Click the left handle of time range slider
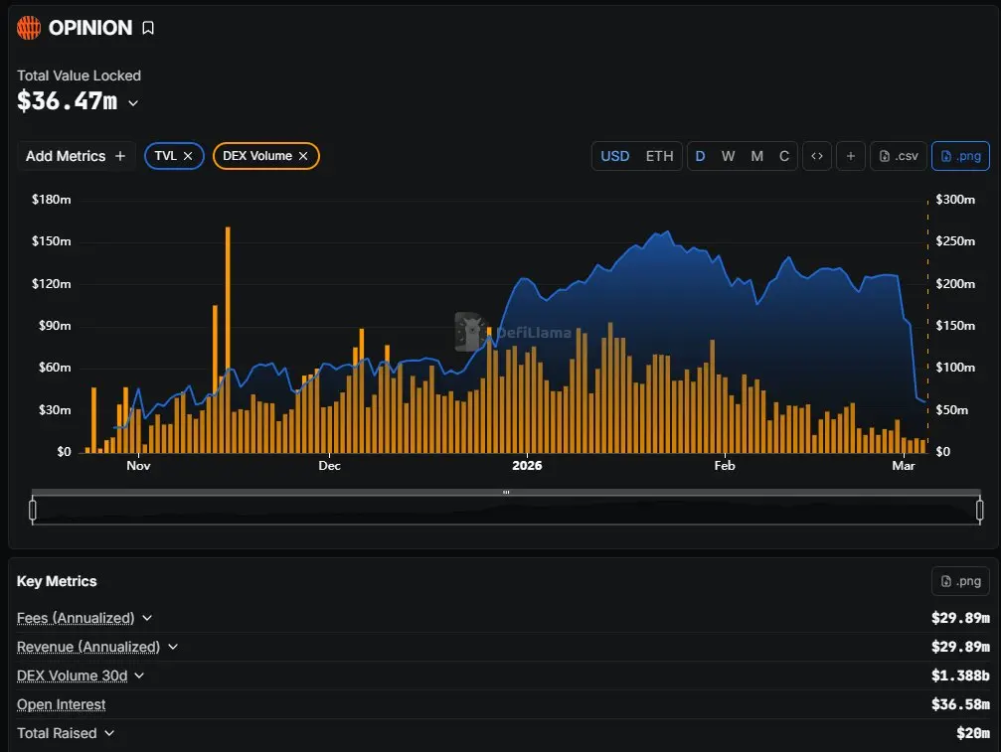Screen dimensions: 1001x752 pos(33,510)
